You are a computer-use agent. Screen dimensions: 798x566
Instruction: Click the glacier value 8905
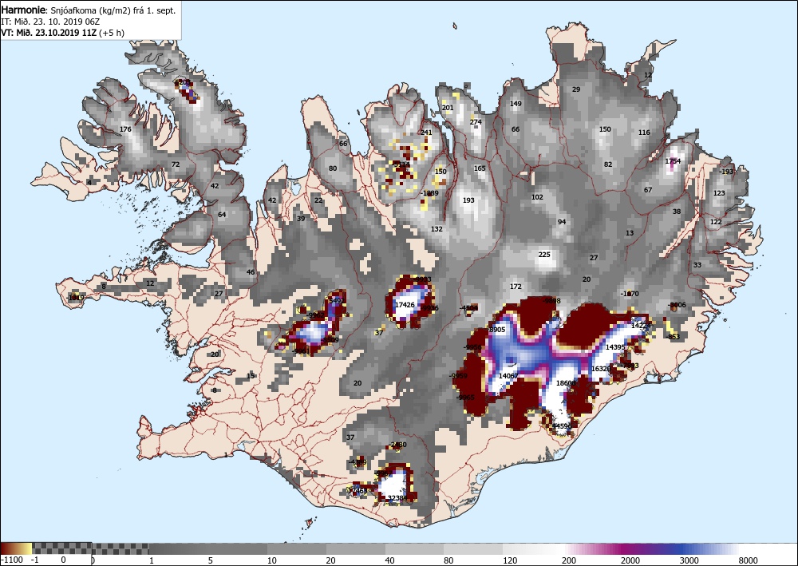click(x=496, y=330)
